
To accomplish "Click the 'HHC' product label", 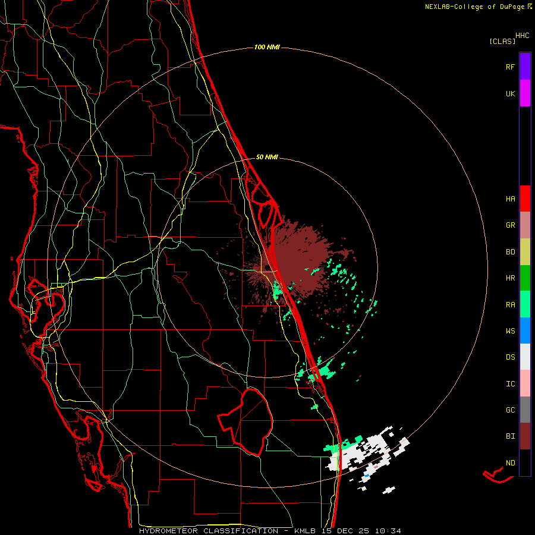I will (523, 36).
